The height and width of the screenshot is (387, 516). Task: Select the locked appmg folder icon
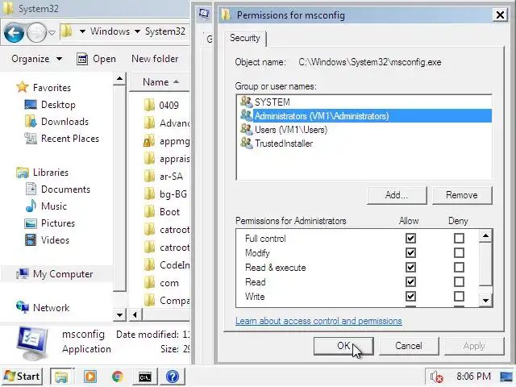[149, 141]
